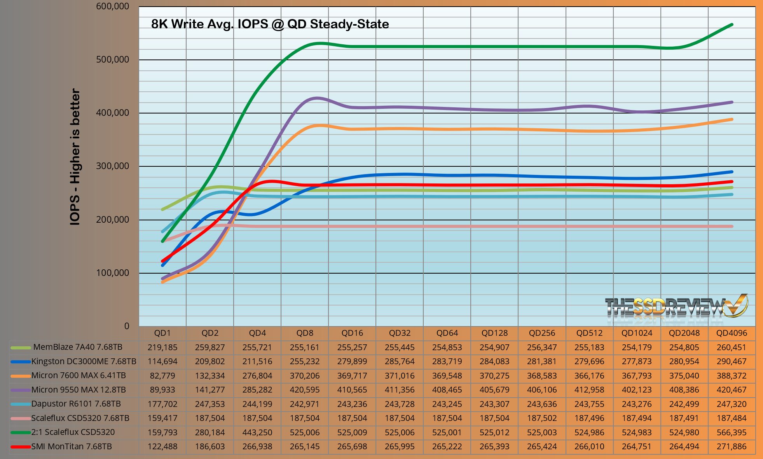Click the IOPS - Higher is better axis label

[75, 157]
